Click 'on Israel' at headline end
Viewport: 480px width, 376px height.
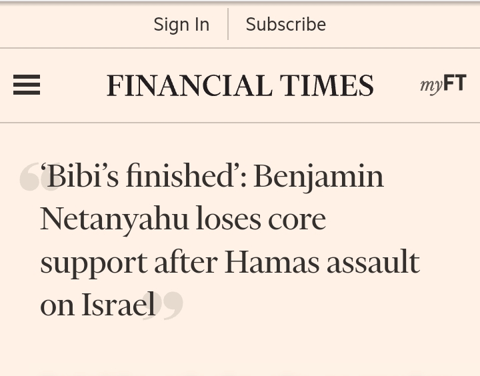(97, 305)
